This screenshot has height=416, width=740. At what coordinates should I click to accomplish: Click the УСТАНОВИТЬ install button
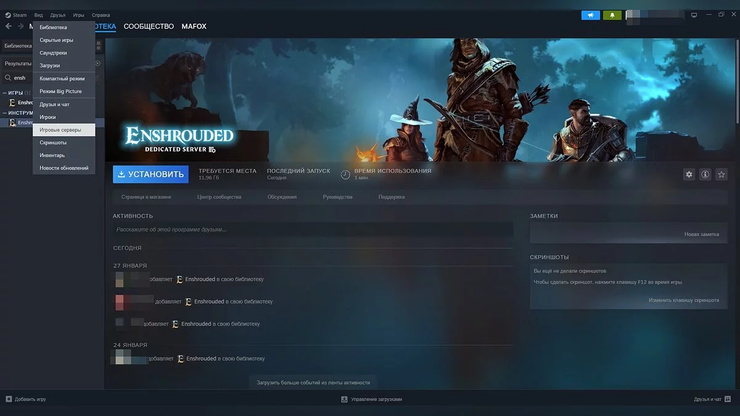pyautogui.click(x=150, y=174)
